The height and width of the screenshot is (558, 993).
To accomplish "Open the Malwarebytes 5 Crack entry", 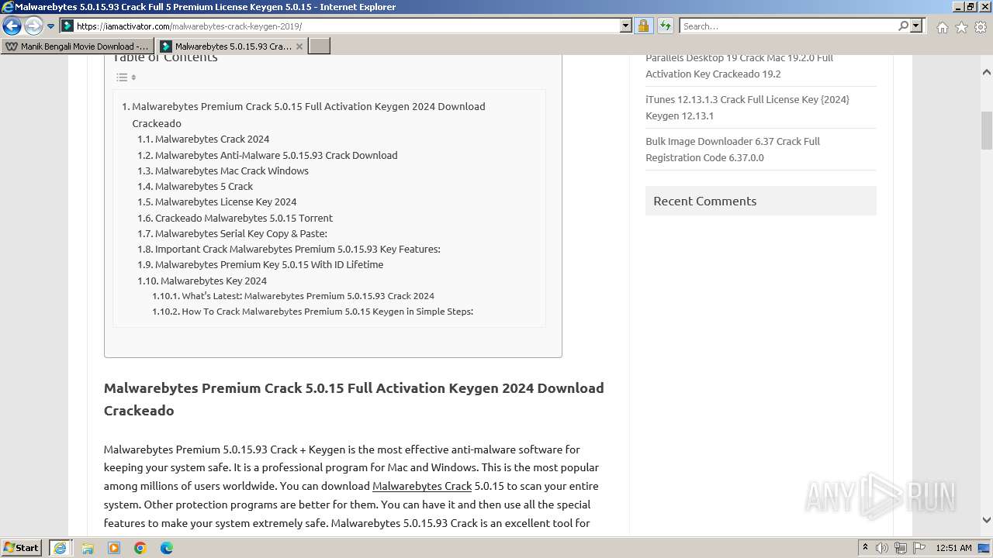I will coord(203,186).
